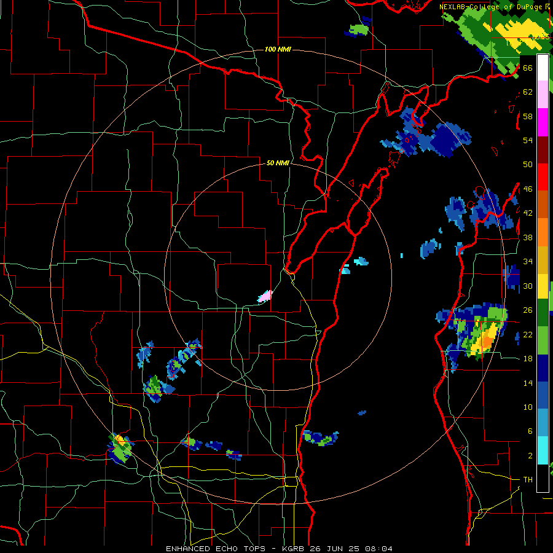Click the "42" legend scale value
The image size is (553, 553).
tap(528, 213)
